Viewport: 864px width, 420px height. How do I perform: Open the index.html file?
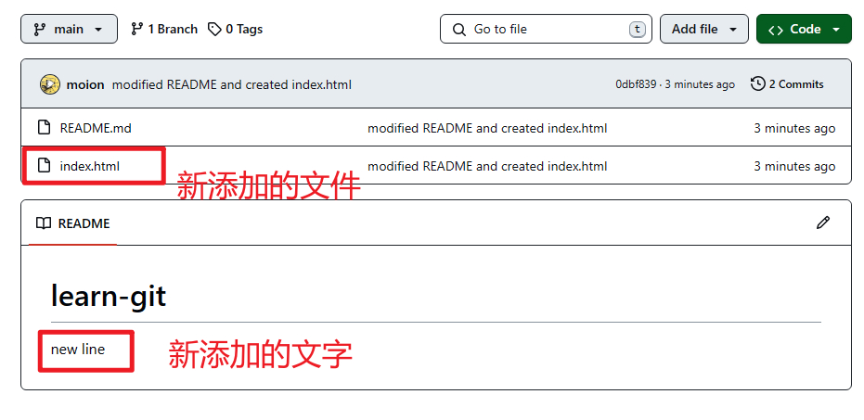point(90,166)
